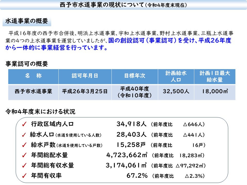Image resolution: width=247 pixels, height=185 pixels.
Task: Click the change value △441人
Action: pyautogui.click(x=192, y=135)
